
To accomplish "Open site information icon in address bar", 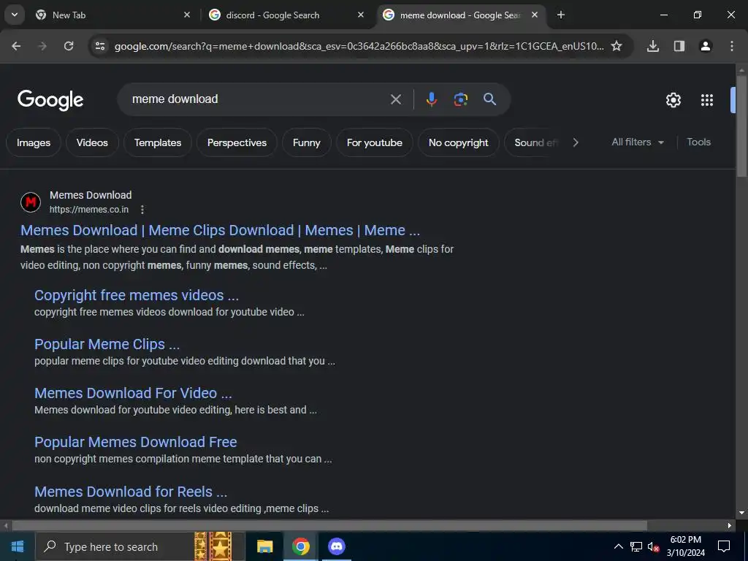I will coord(100,46).
